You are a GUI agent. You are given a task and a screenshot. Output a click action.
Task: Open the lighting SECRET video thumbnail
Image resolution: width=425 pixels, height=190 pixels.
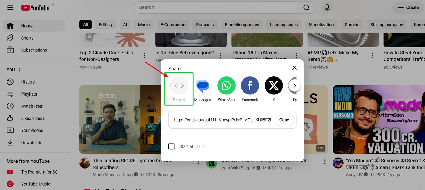[x=120, y=119]
